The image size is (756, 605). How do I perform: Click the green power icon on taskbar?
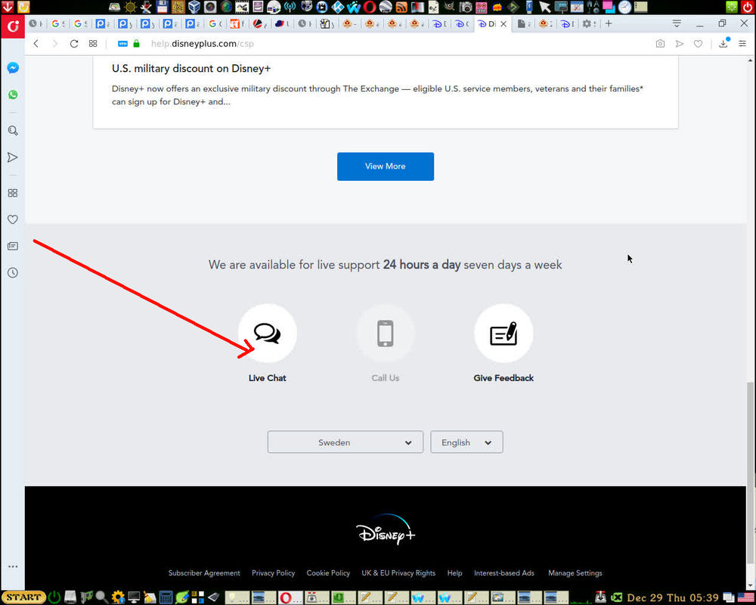pos(54,597)
